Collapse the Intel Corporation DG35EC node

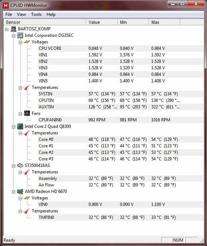tap(14, 36)
